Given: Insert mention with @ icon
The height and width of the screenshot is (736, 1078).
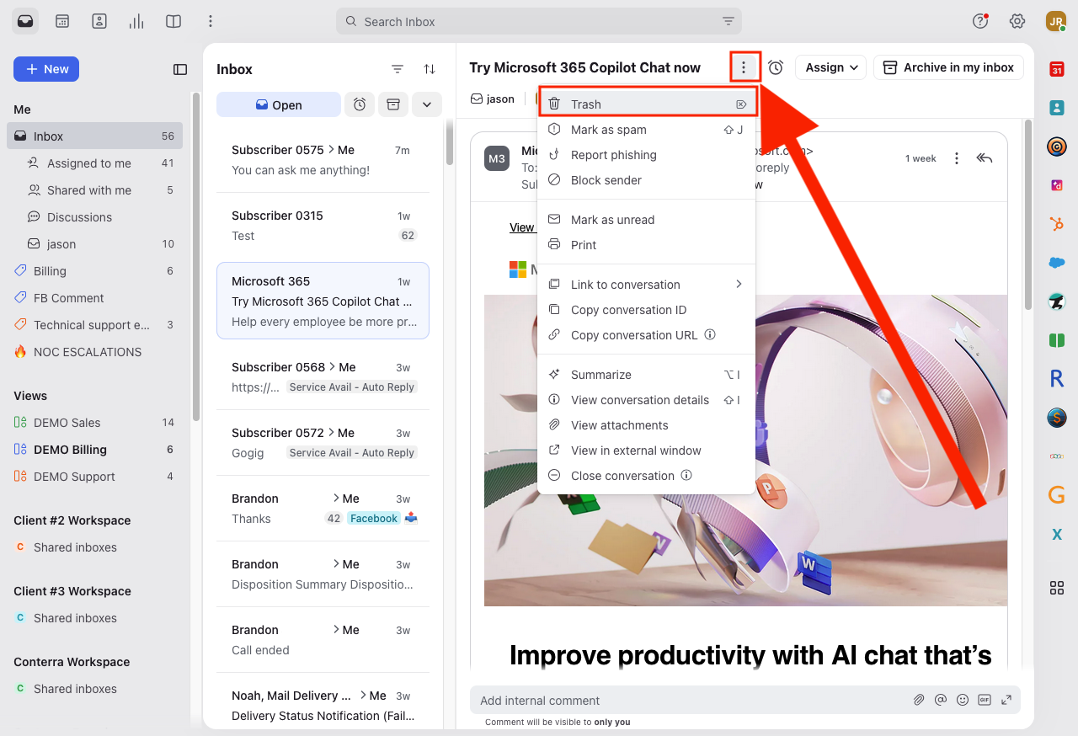Looking at the screenshot, I should point(941,700).
